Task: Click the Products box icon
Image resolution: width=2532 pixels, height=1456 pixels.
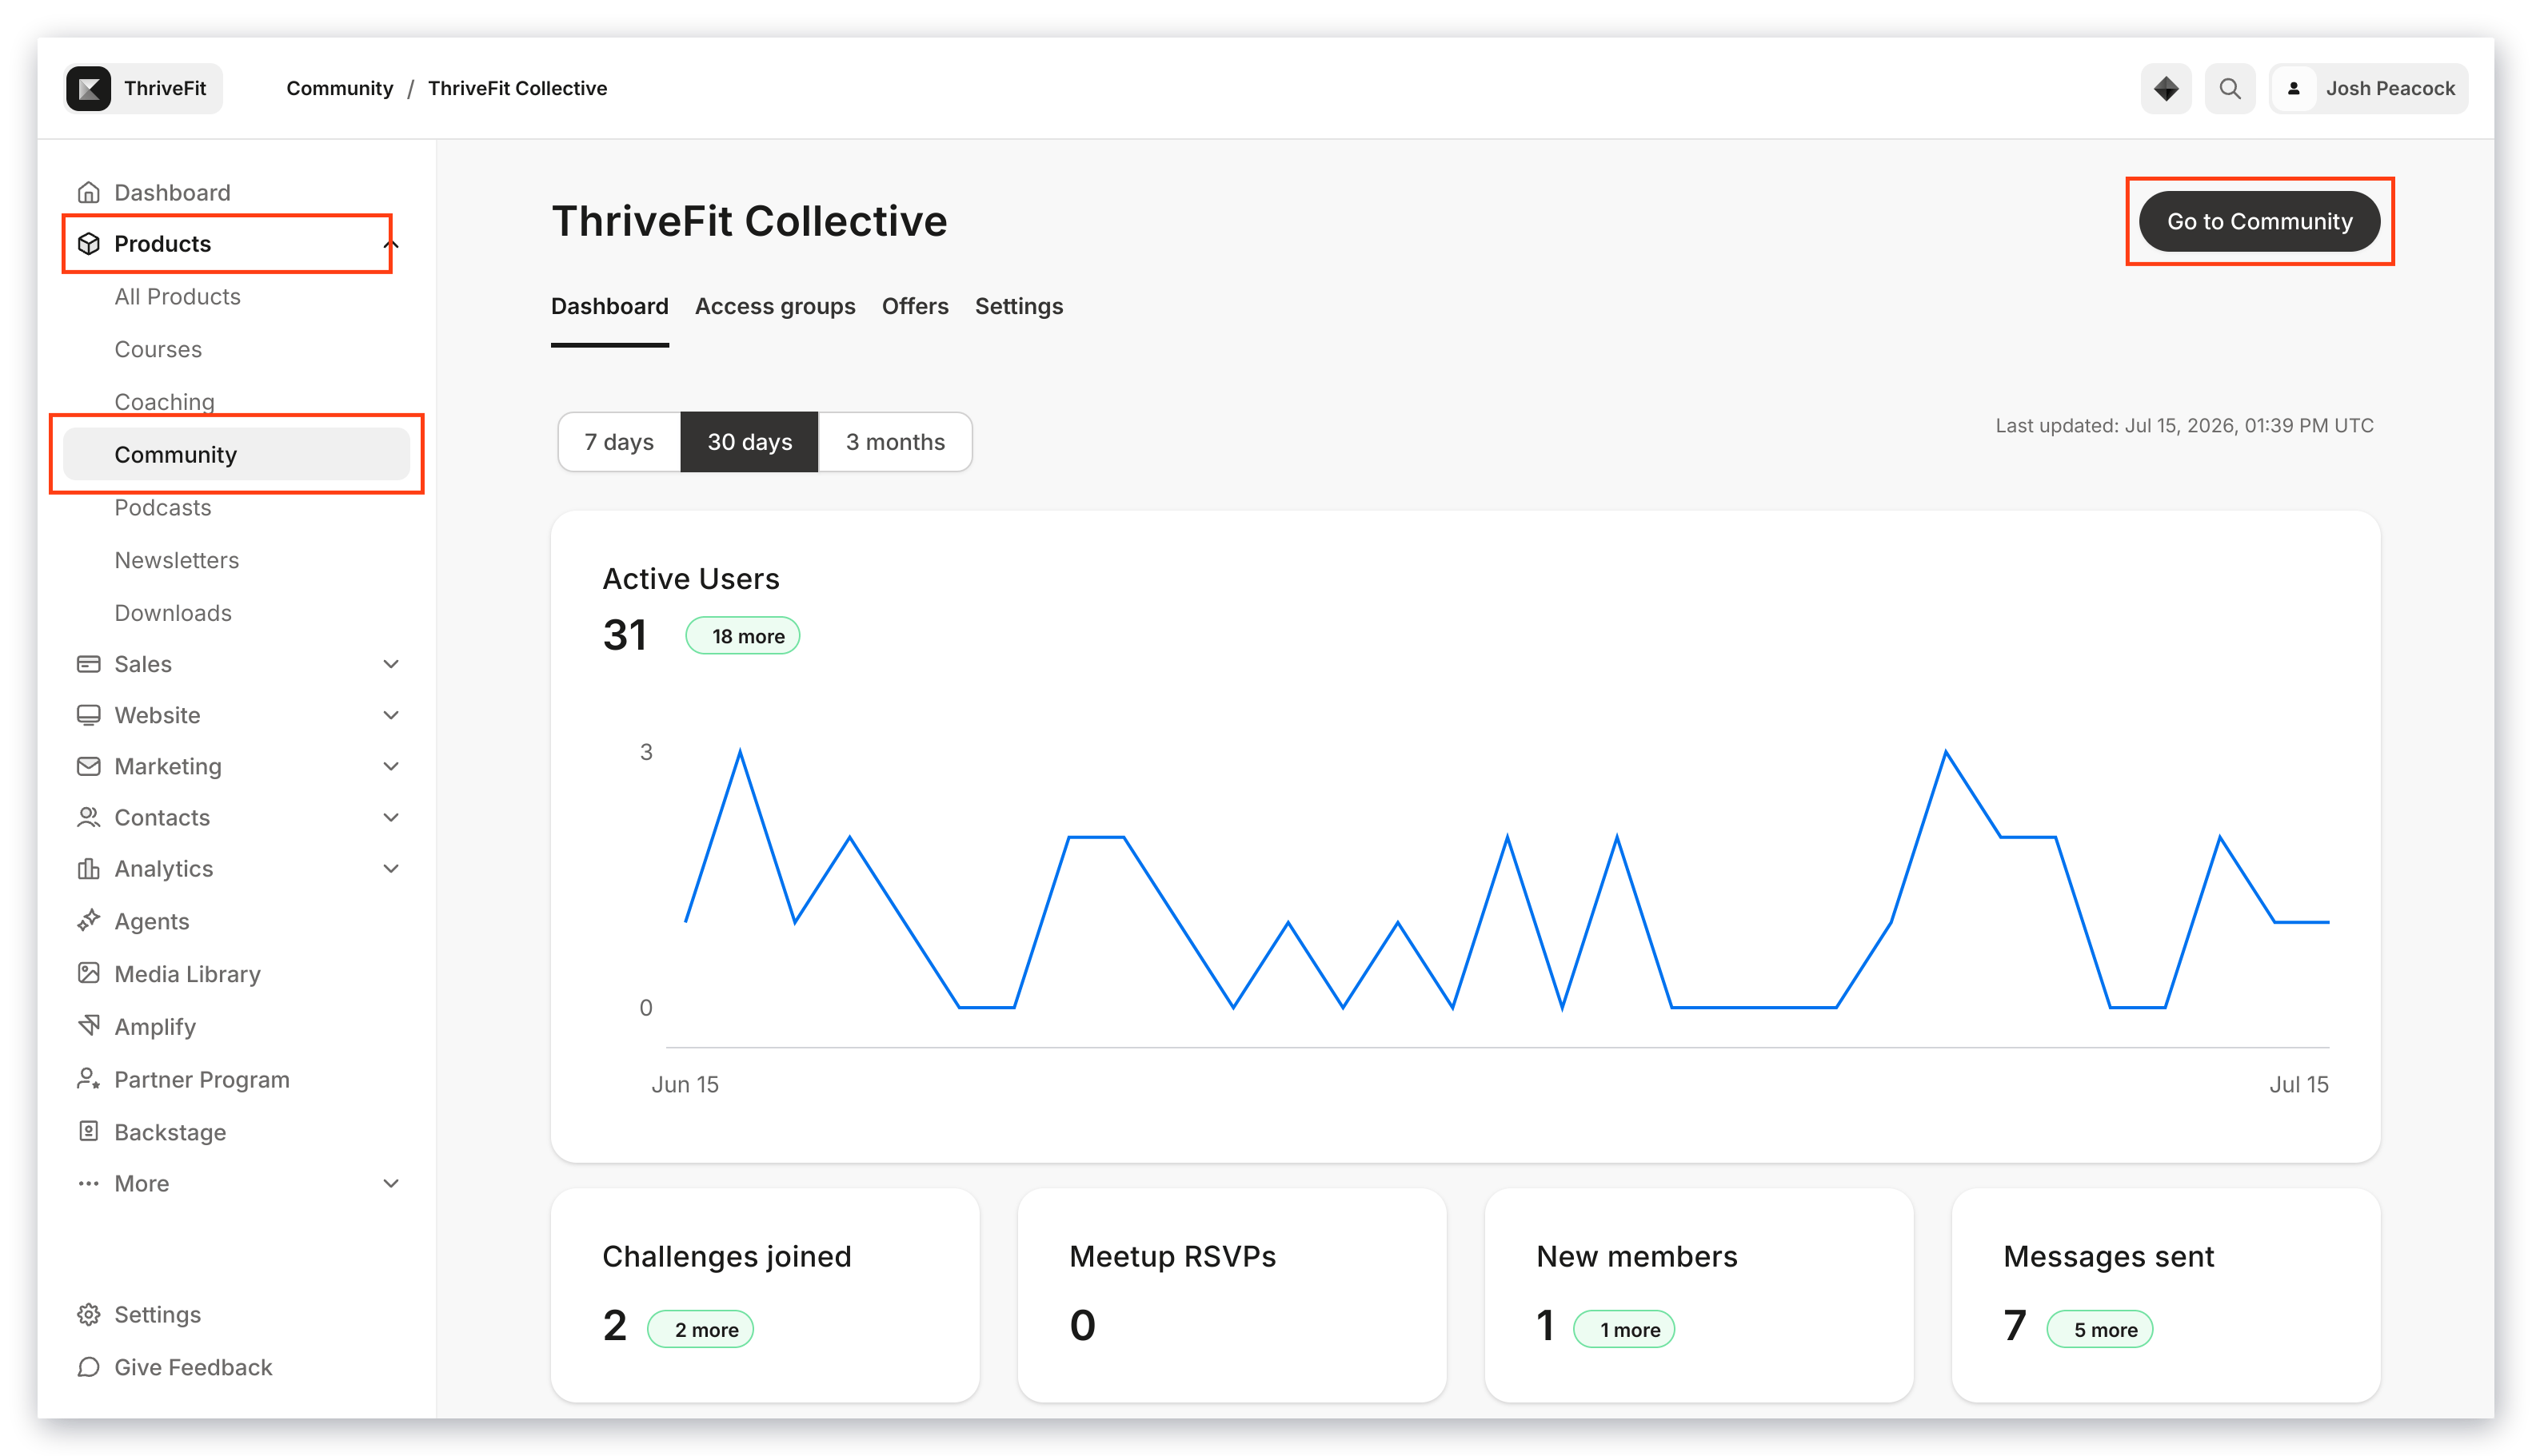Action: point(88,244)
